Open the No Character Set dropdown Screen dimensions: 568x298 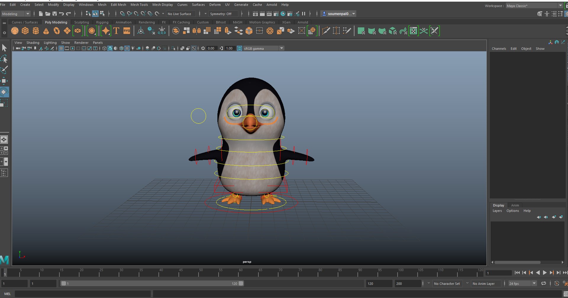[447, 283]
